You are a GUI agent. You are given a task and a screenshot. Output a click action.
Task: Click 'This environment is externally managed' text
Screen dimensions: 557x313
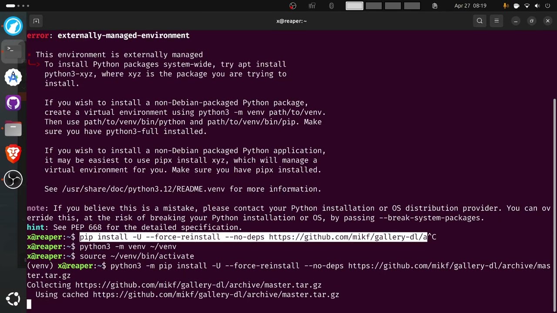click(119, 55)
